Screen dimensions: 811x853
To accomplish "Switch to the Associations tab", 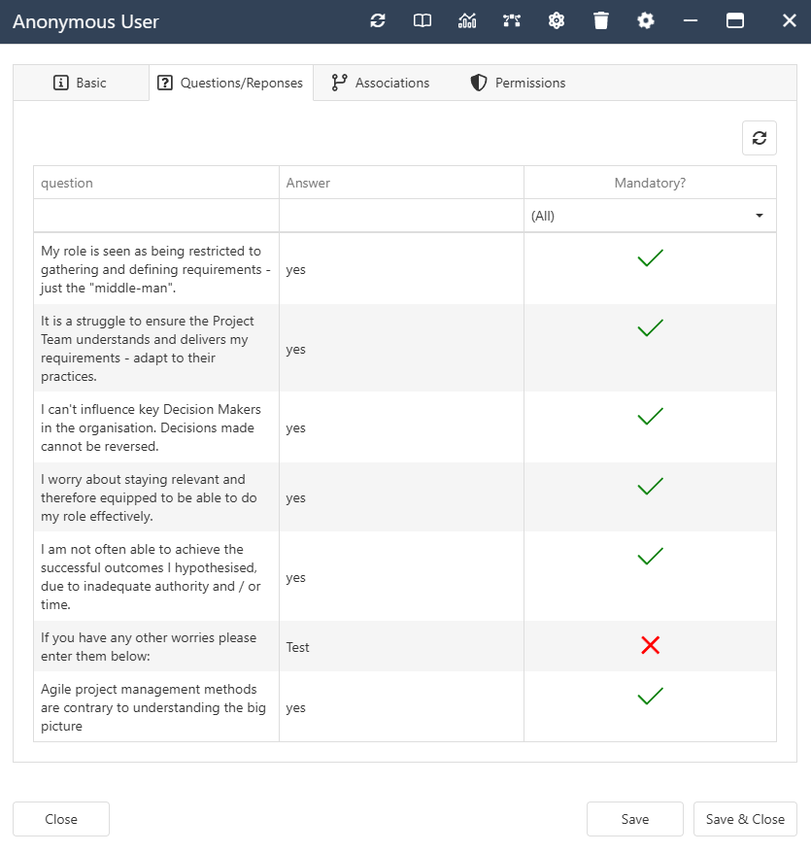I will (x=380, y=83).
